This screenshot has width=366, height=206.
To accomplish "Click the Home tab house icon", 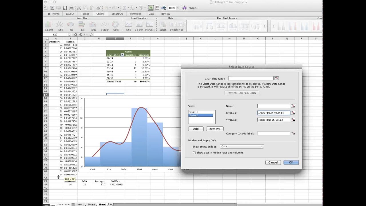I will click(49, 13).
